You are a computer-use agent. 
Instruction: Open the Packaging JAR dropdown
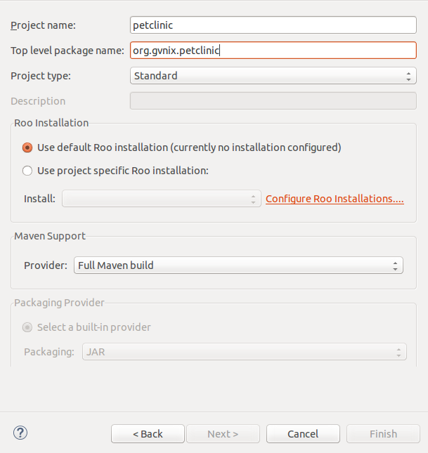coord(245,352)
